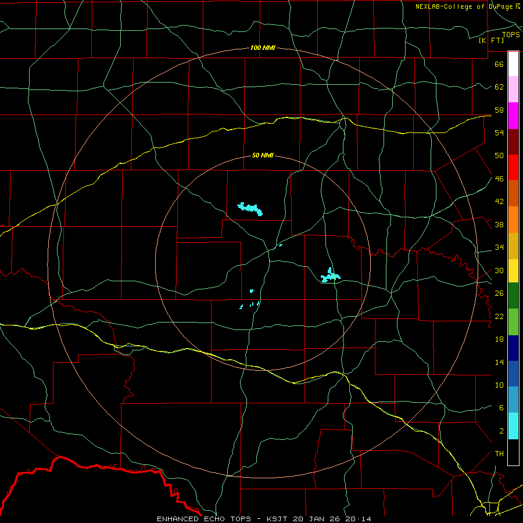Screen dimensions: 523x523
Task: Click the white 66 kft color swatch
Action: coord(513,64)
